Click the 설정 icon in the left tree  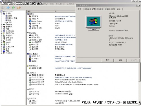tap(4, 49)
